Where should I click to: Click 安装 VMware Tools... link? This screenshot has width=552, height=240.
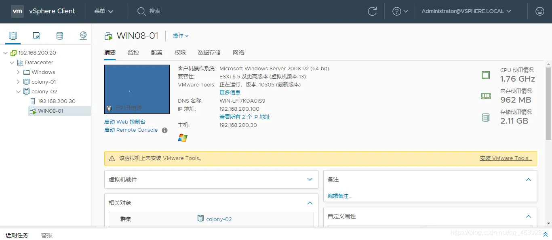tap(506, 158)
